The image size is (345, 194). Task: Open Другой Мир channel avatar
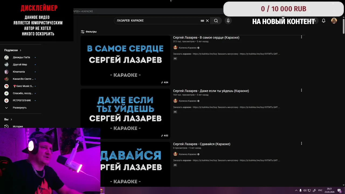tap(6, 64)
